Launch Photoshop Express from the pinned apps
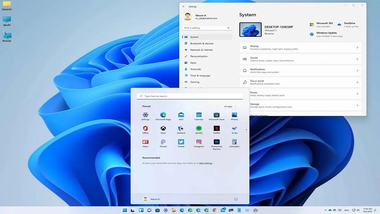 [217, 144]
